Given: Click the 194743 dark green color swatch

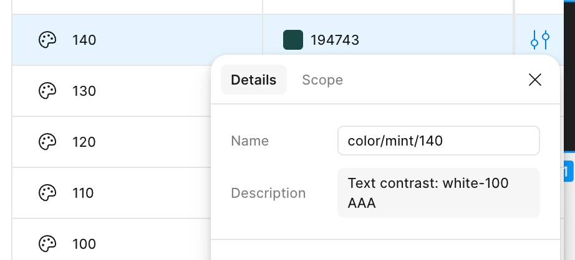Looking at the screenshot, I should click(x=293, y=40).
